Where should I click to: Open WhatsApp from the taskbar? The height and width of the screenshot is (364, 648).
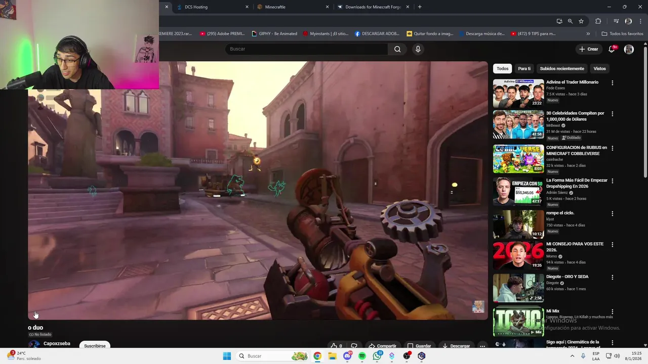point(377,356)
